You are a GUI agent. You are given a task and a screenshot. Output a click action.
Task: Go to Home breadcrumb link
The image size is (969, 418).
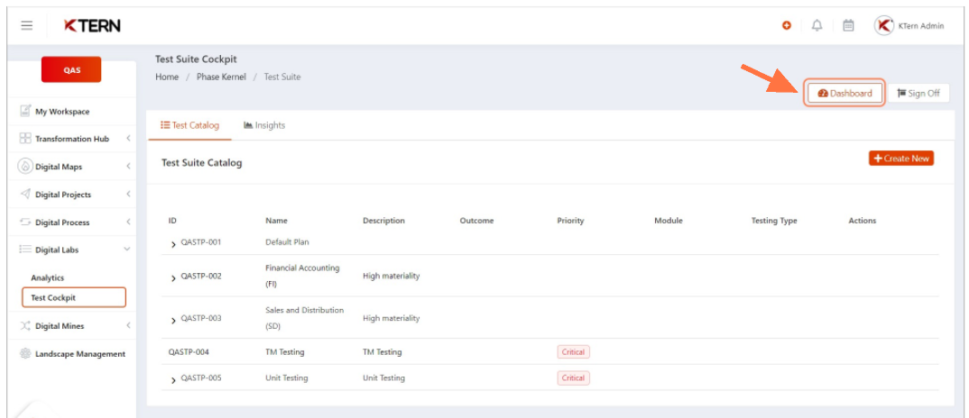pos(167,77)
